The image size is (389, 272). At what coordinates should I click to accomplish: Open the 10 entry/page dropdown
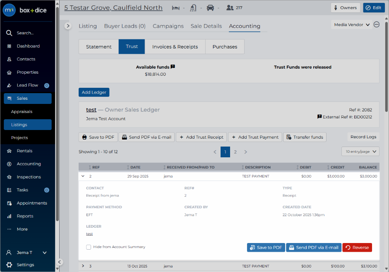pyautogui.click(x=360, y=152)
